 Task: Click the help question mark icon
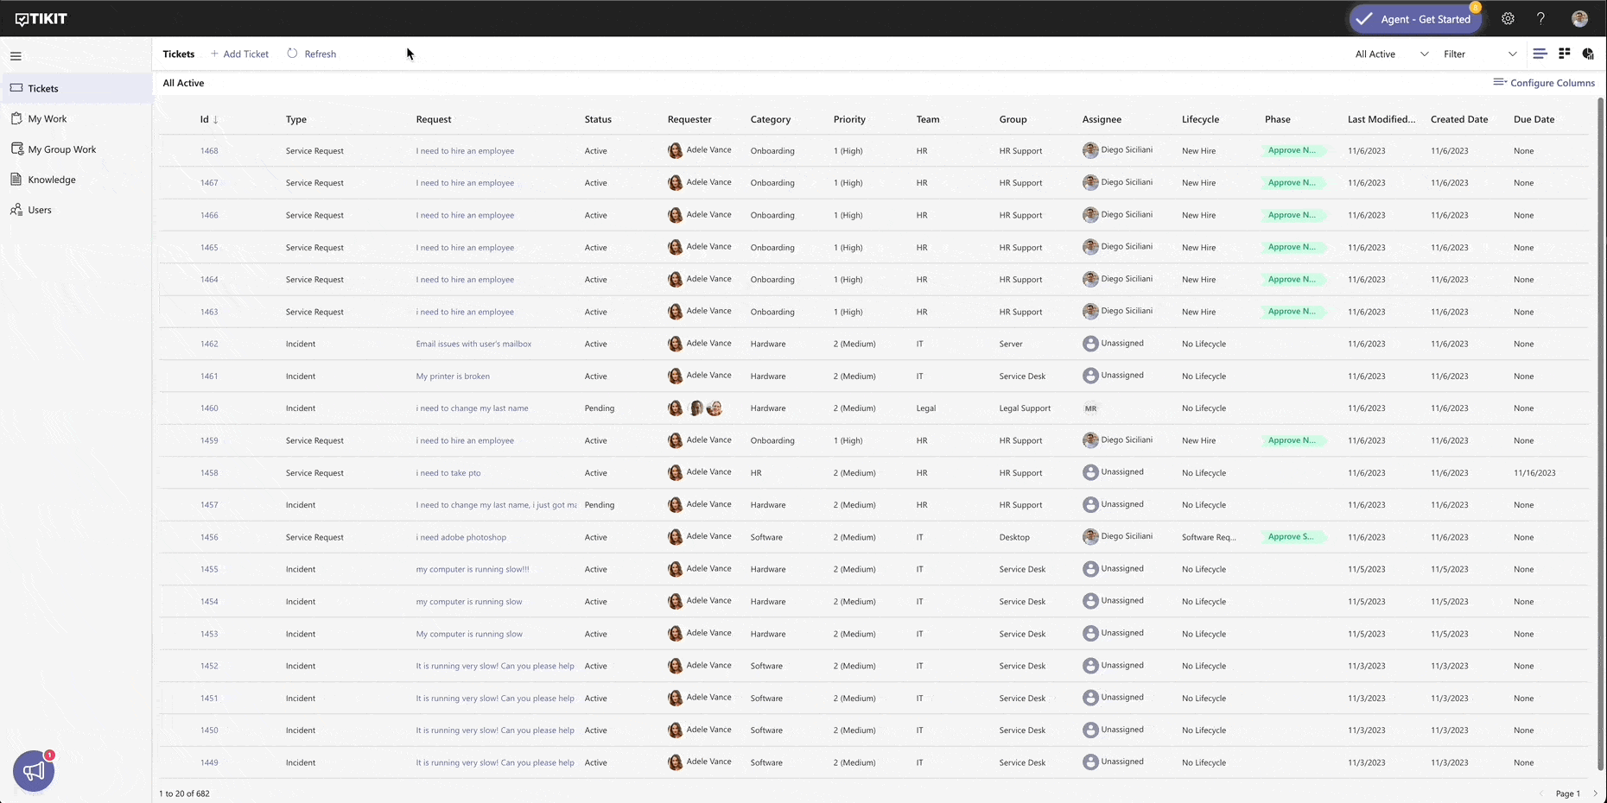pos(1540,19)
